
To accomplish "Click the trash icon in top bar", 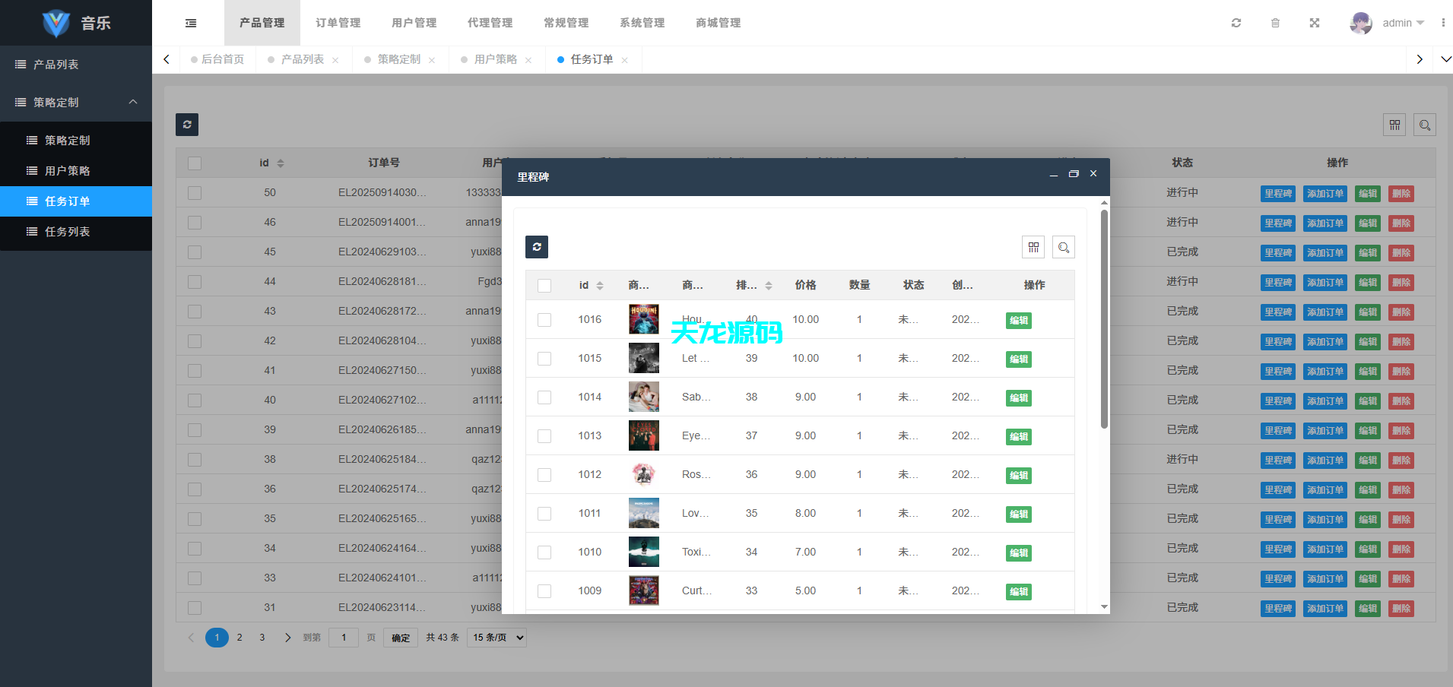I will coord(1276,23).
